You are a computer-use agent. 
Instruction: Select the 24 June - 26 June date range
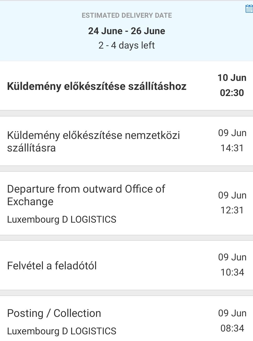point(127,31)
